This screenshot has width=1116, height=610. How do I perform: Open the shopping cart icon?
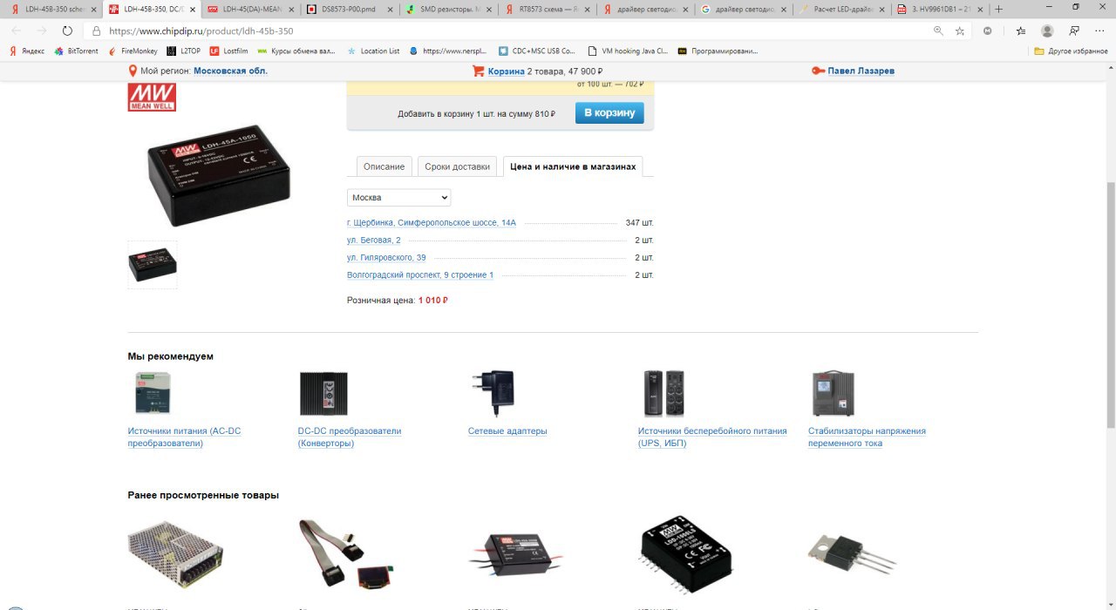pyautogui.click(x=478, y=71)
